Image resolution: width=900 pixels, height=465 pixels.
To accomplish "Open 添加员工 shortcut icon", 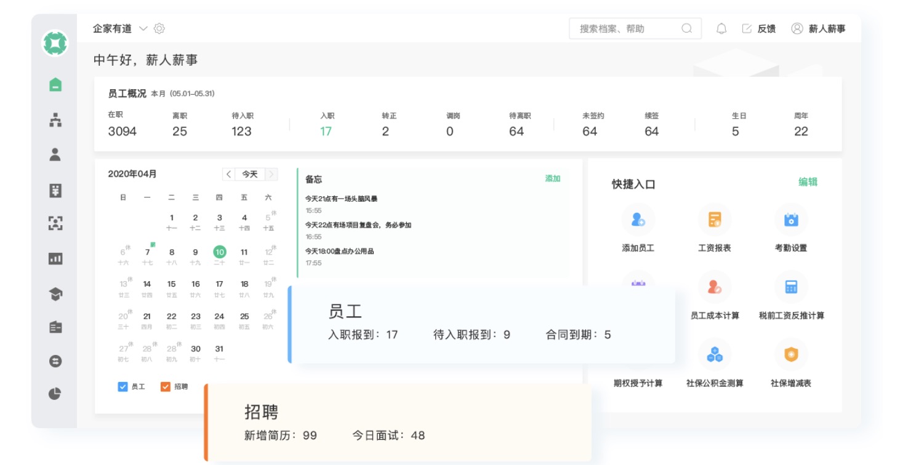I will pos(638,220).
